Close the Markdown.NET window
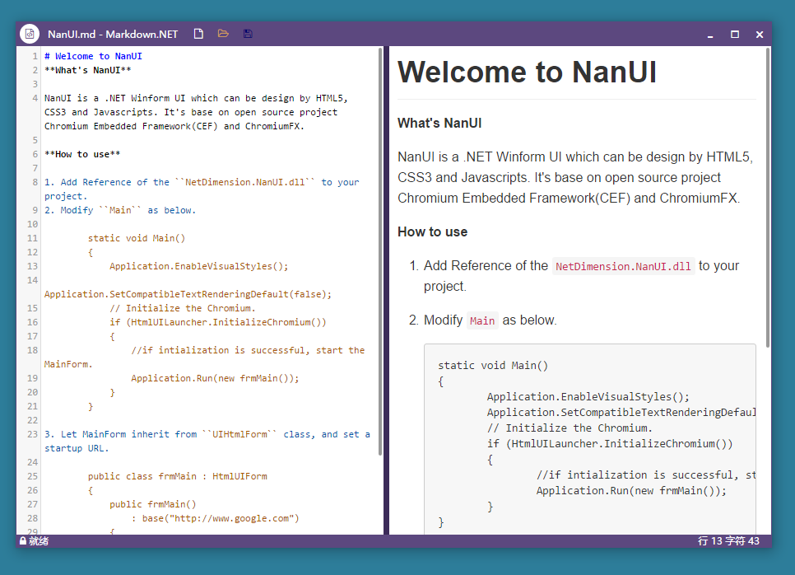The height and width of the screenshot is (575, 795). 760,35
